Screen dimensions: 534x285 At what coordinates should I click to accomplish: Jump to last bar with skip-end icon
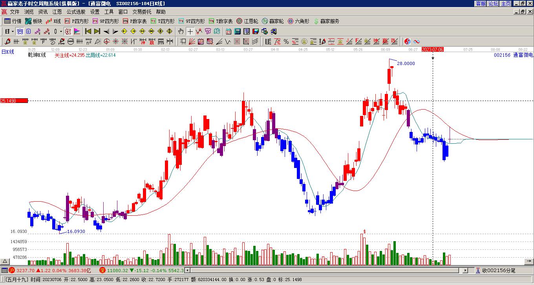[x=97, y=31]
